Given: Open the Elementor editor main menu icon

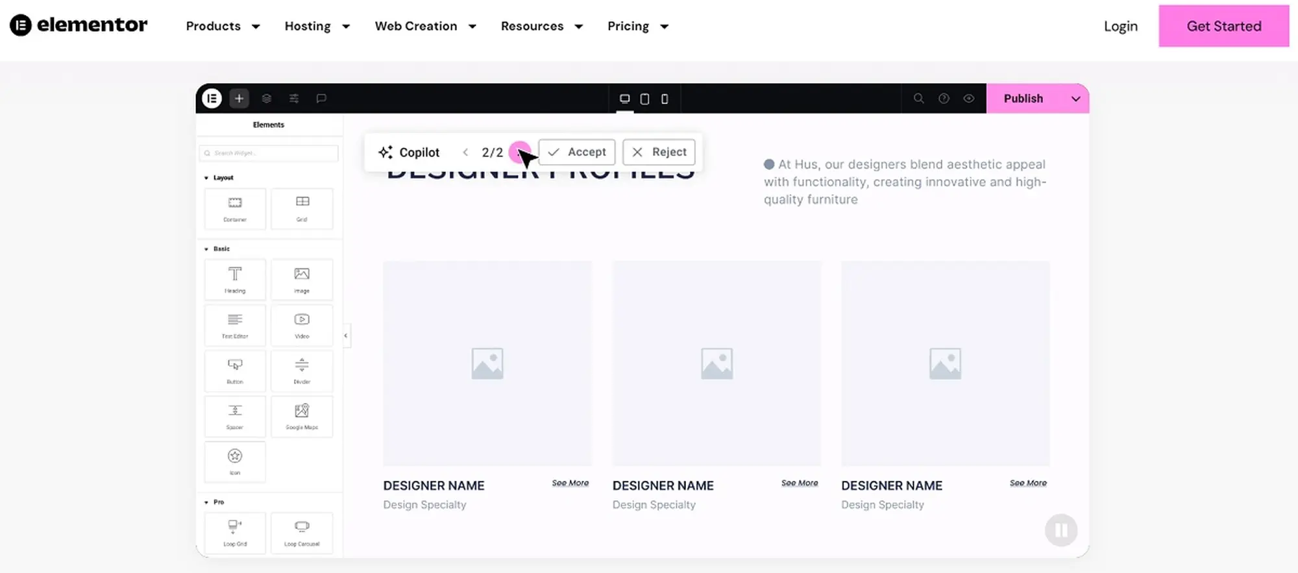Looking at the screenshot, I should [212, 98].
